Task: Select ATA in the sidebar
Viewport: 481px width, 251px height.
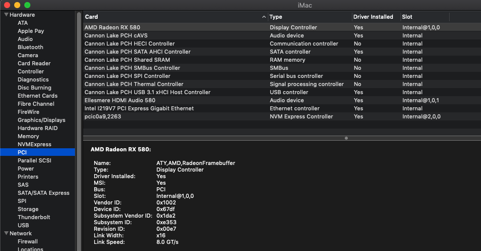Action: point(23,23)
